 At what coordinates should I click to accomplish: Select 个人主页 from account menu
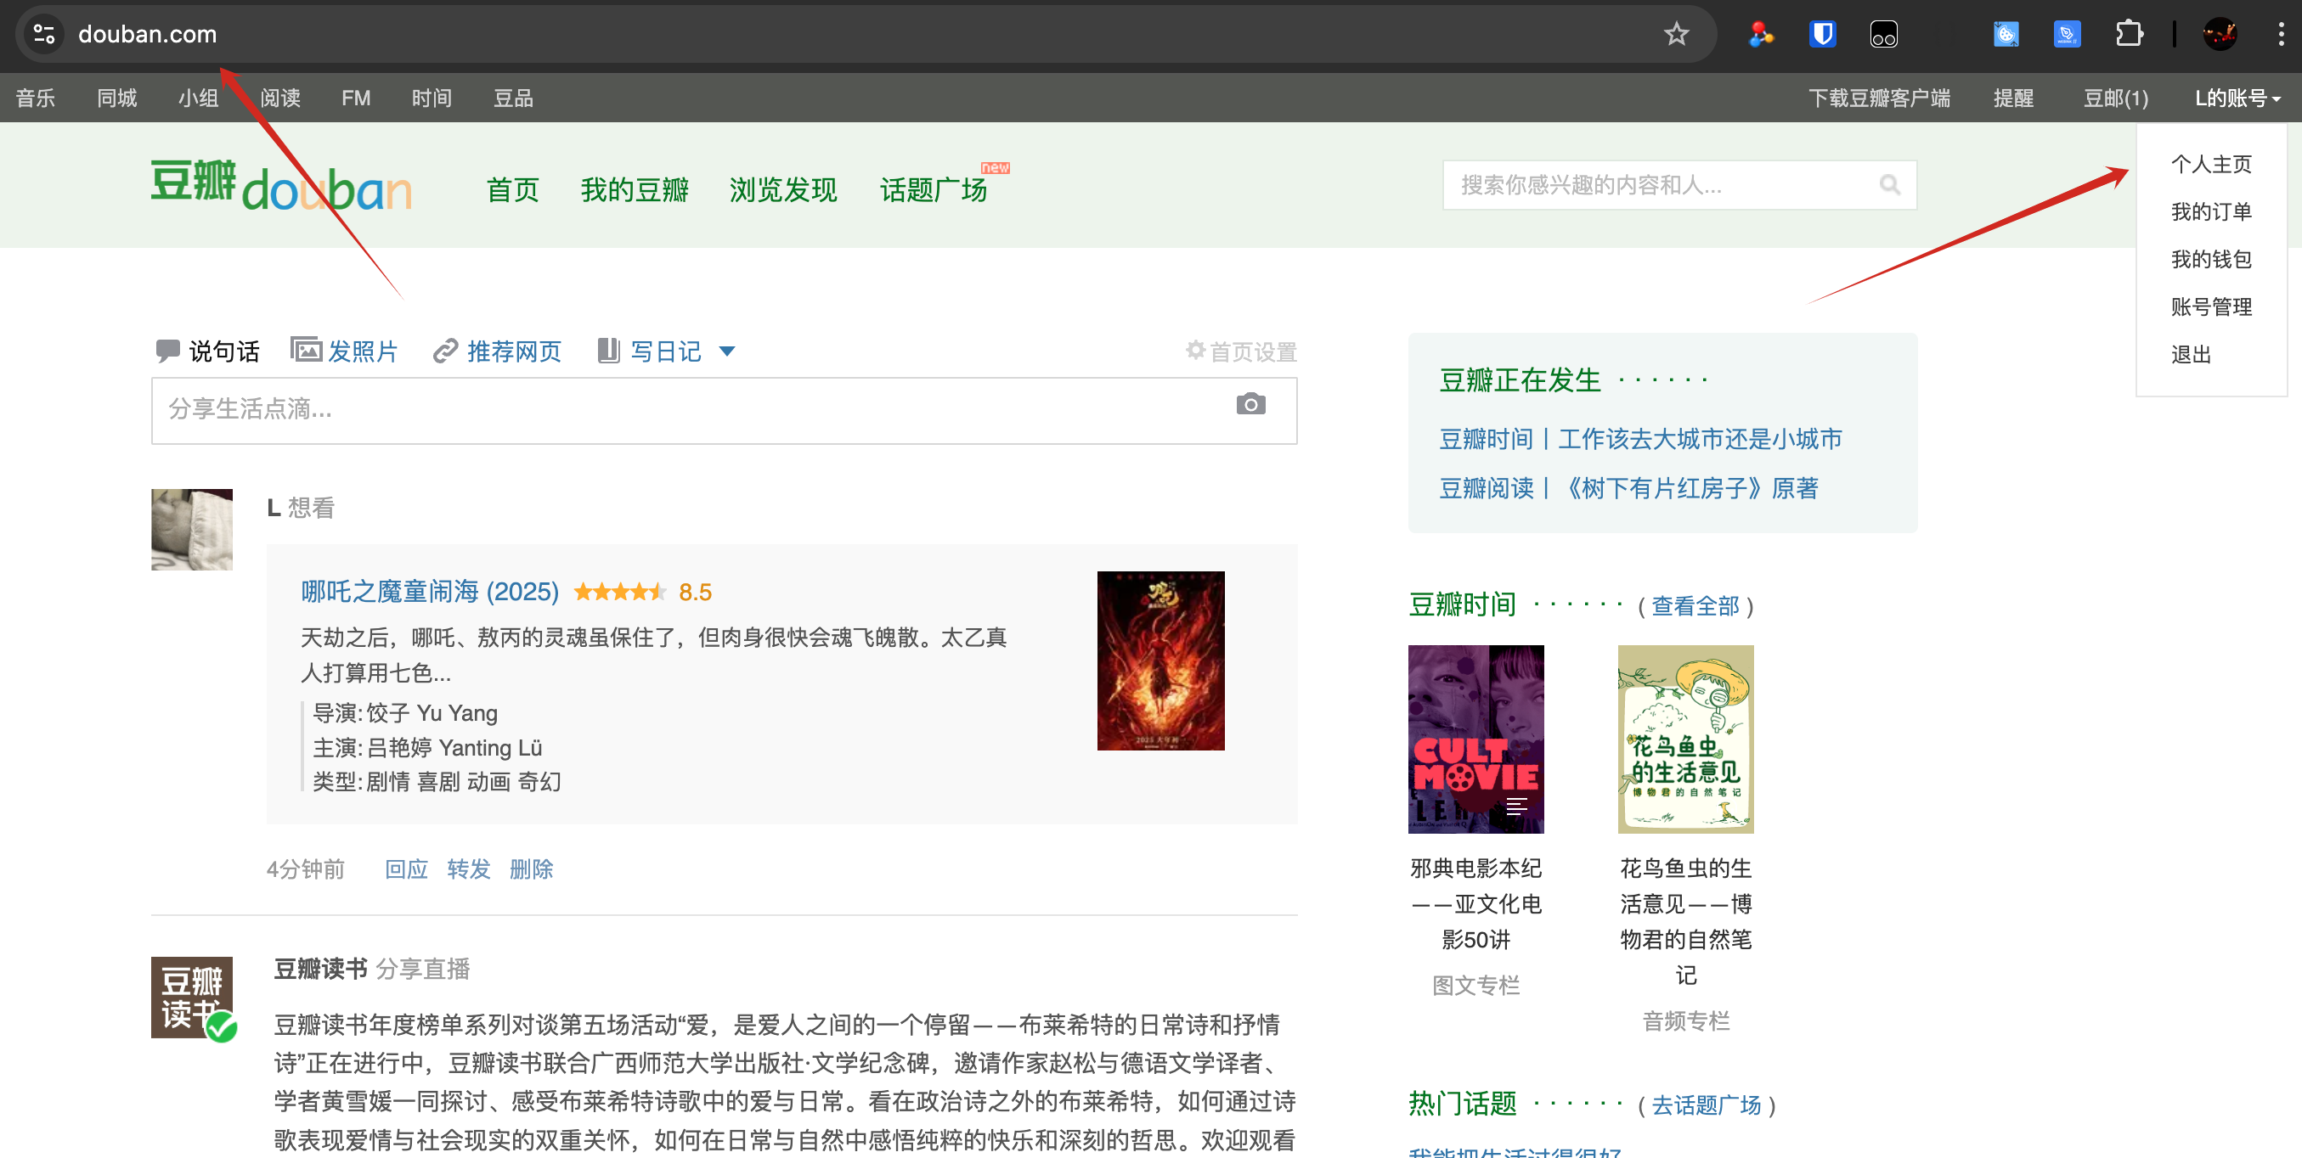2211,165
